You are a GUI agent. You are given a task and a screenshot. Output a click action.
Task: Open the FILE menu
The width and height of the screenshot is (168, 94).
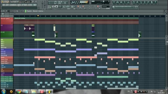click(x=4, y=5)
